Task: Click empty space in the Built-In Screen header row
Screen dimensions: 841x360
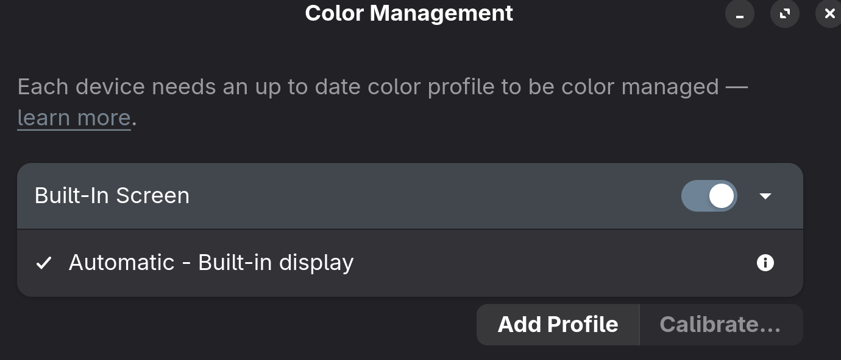Action: click(427, 196)
